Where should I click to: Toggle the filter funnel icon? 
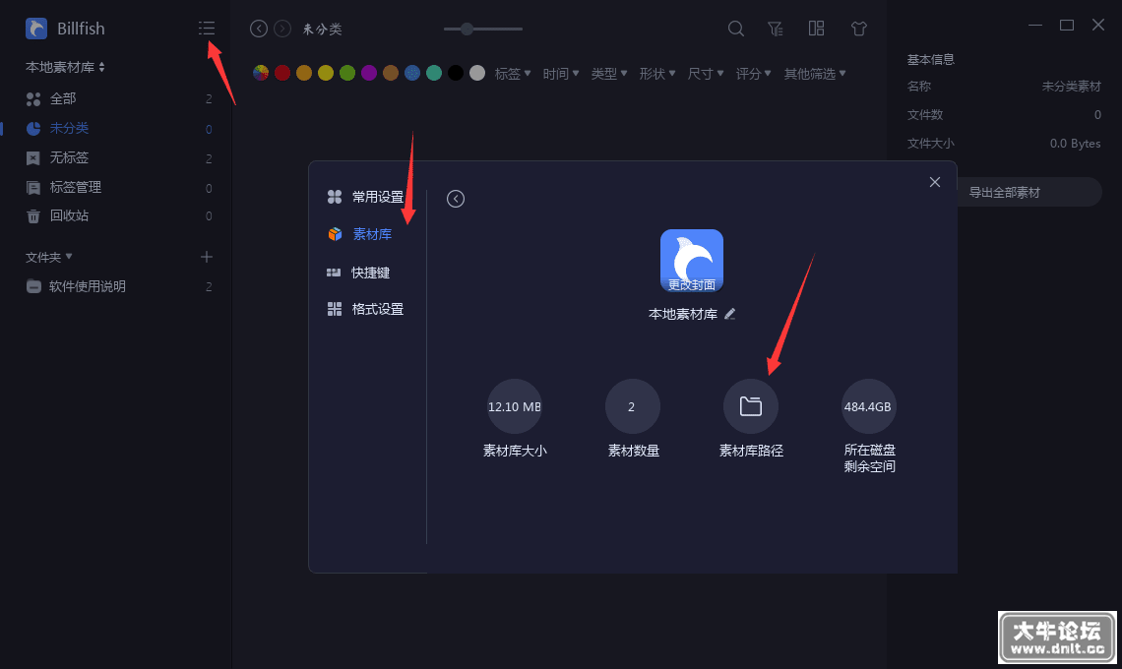click(776, 29)
